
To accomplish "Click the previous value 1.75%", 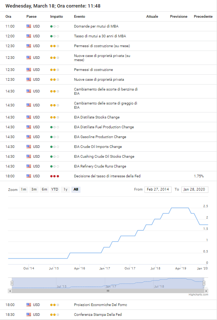I will [x=199, y=176].
